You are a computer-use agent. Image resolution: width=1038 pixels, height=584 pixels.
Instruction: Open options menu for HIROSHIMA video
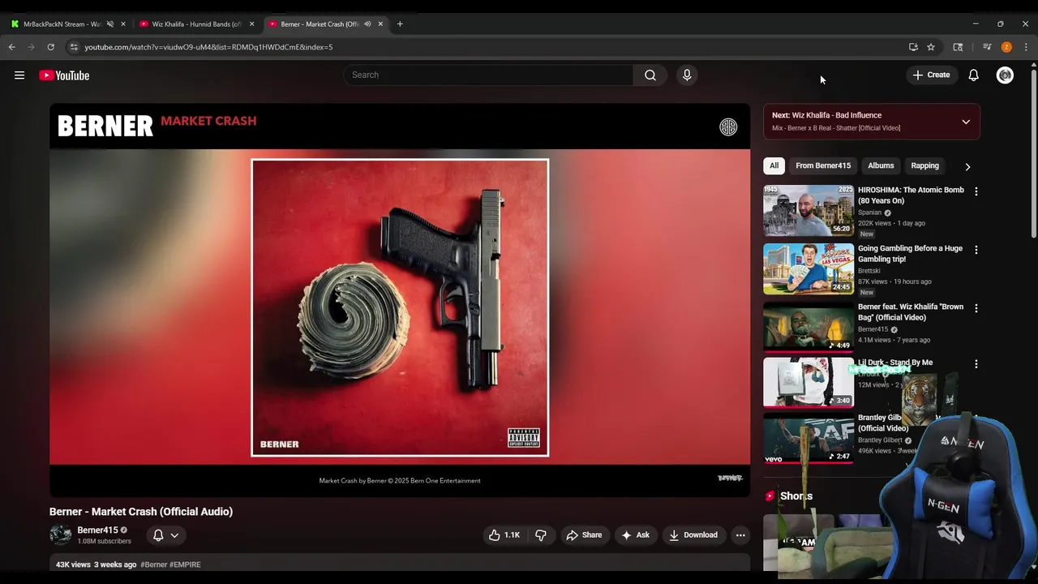(x=976, y=191)
